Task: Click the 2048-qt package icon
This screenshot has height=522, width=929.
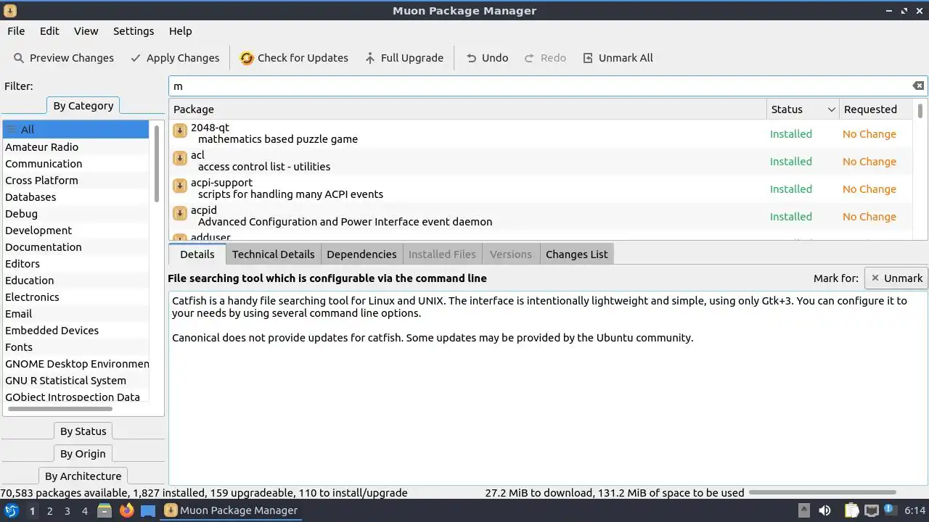Action: [x=180, y=130]
